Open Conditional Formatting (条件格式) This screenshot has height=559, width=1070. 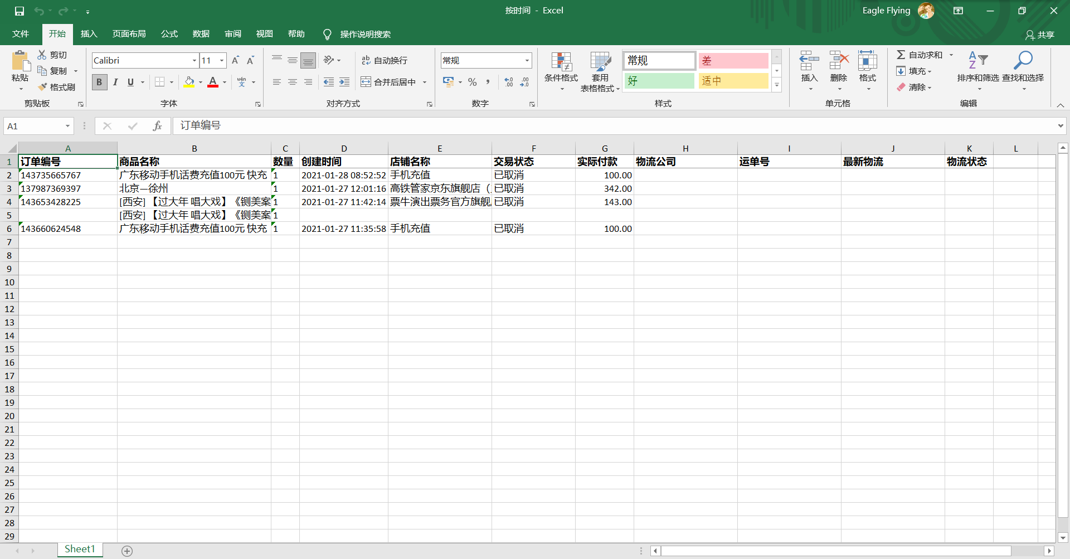(x=561, y=71)
